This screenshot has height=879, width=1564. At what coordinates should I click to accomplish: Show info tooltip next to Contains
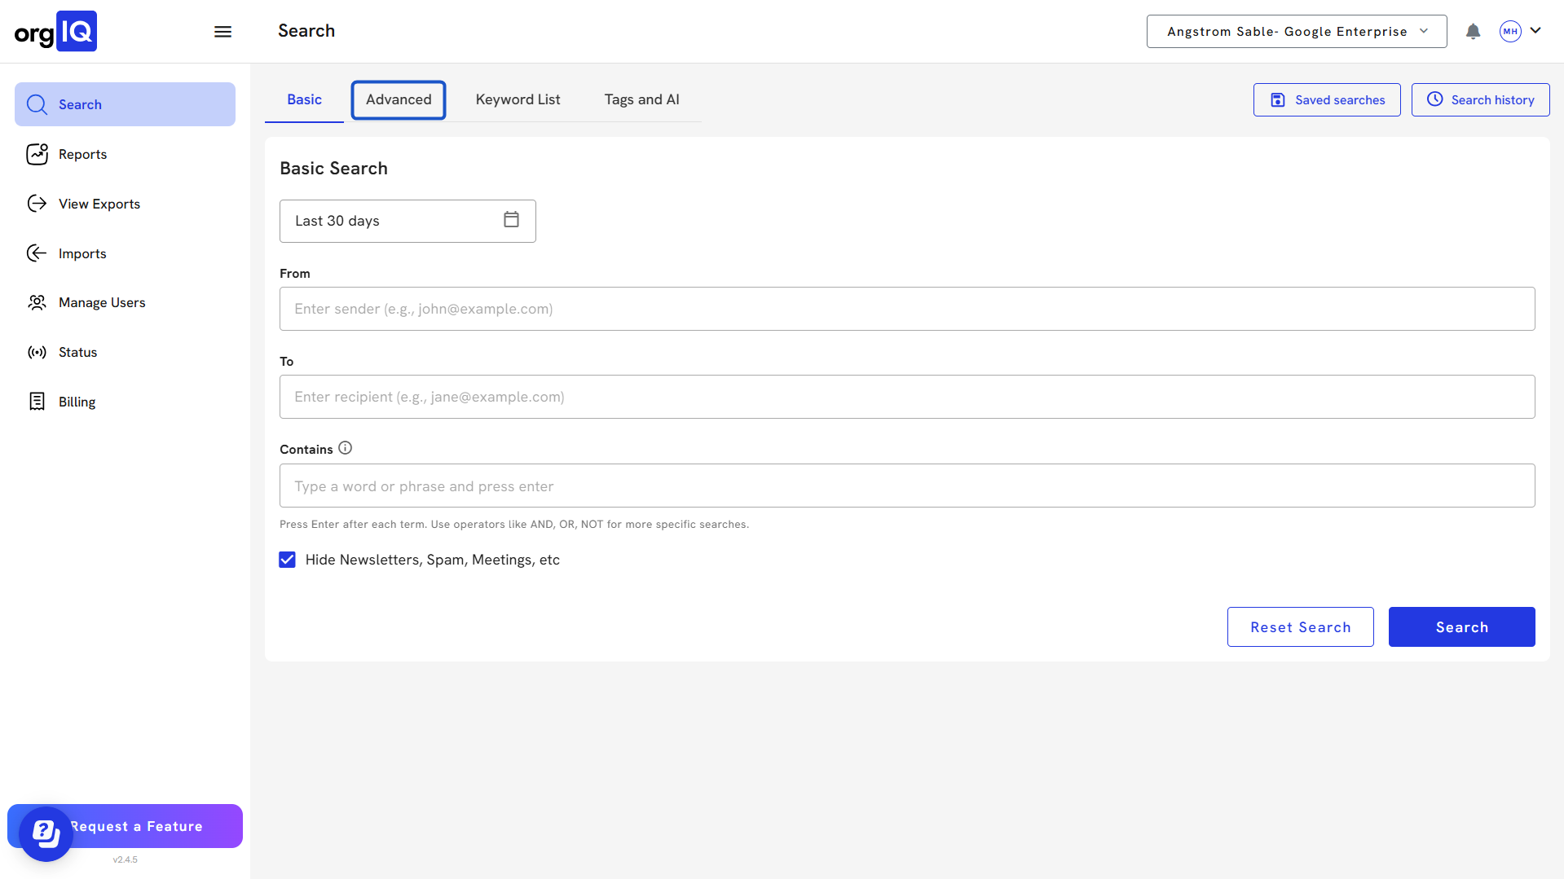tap(346, 448)
